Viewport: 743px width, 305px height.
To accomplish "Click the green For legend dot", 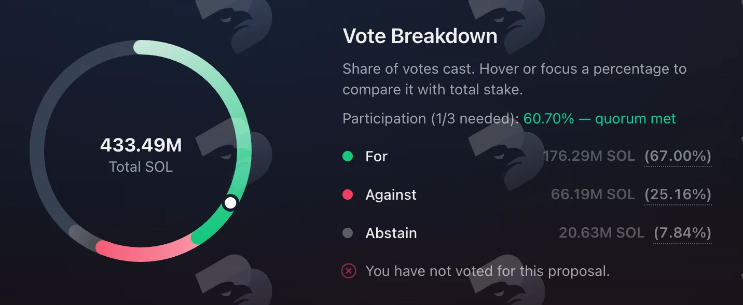I will tap(348, 156).
